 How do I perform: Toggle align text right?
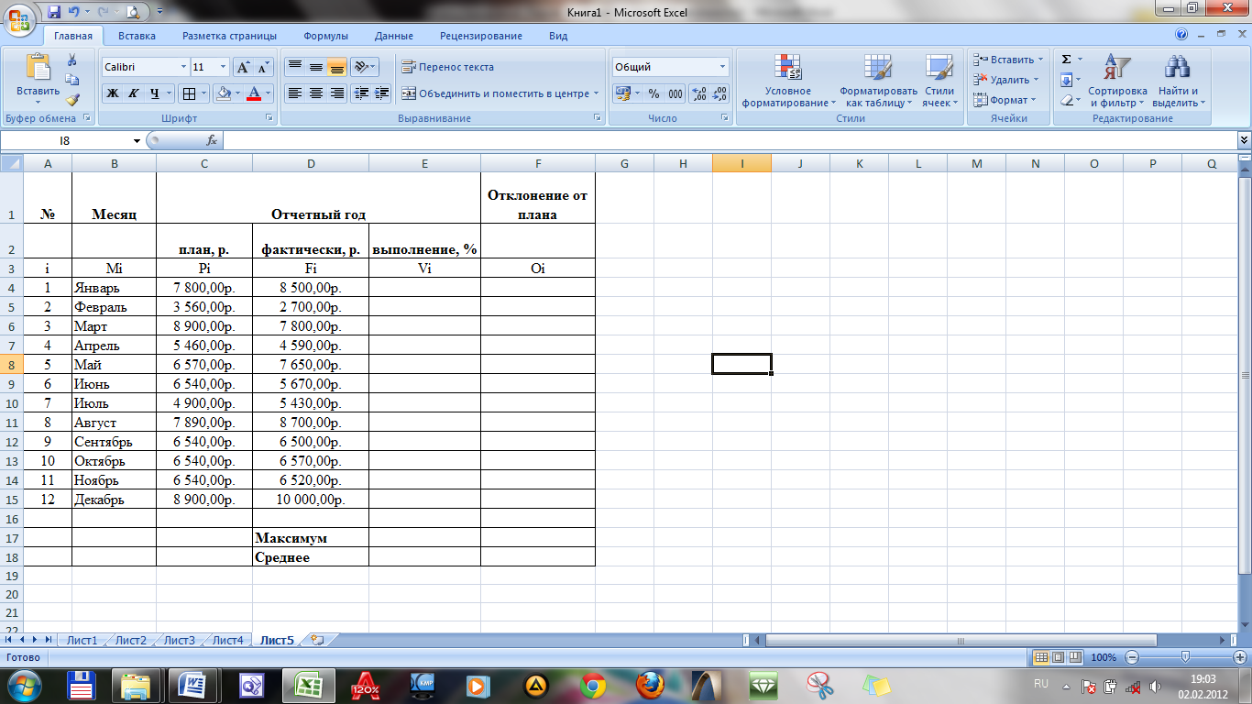point(336,93)
